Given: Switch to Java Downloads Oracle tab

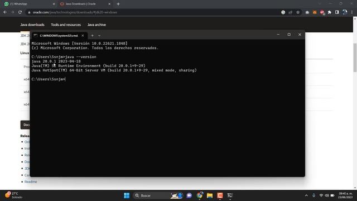Looking at the screenshot, I should 85,4.
